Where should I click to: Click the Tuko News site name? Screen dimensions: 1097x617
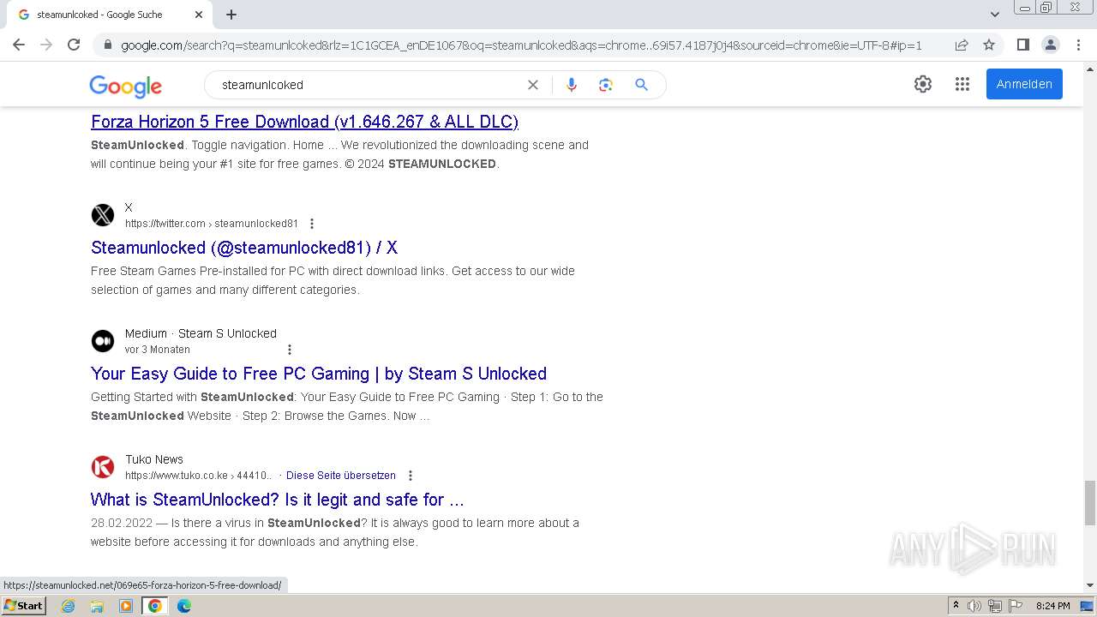coord(154,459)
